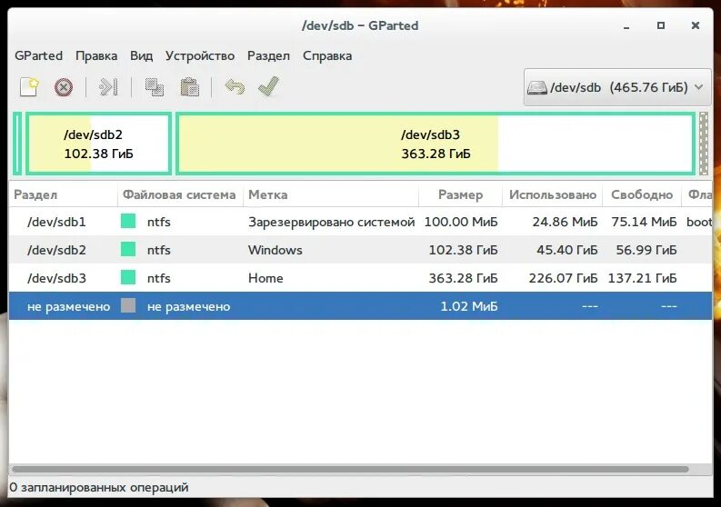Click the Свободно column header
721x507 pixels.
(x=642, y=194)
